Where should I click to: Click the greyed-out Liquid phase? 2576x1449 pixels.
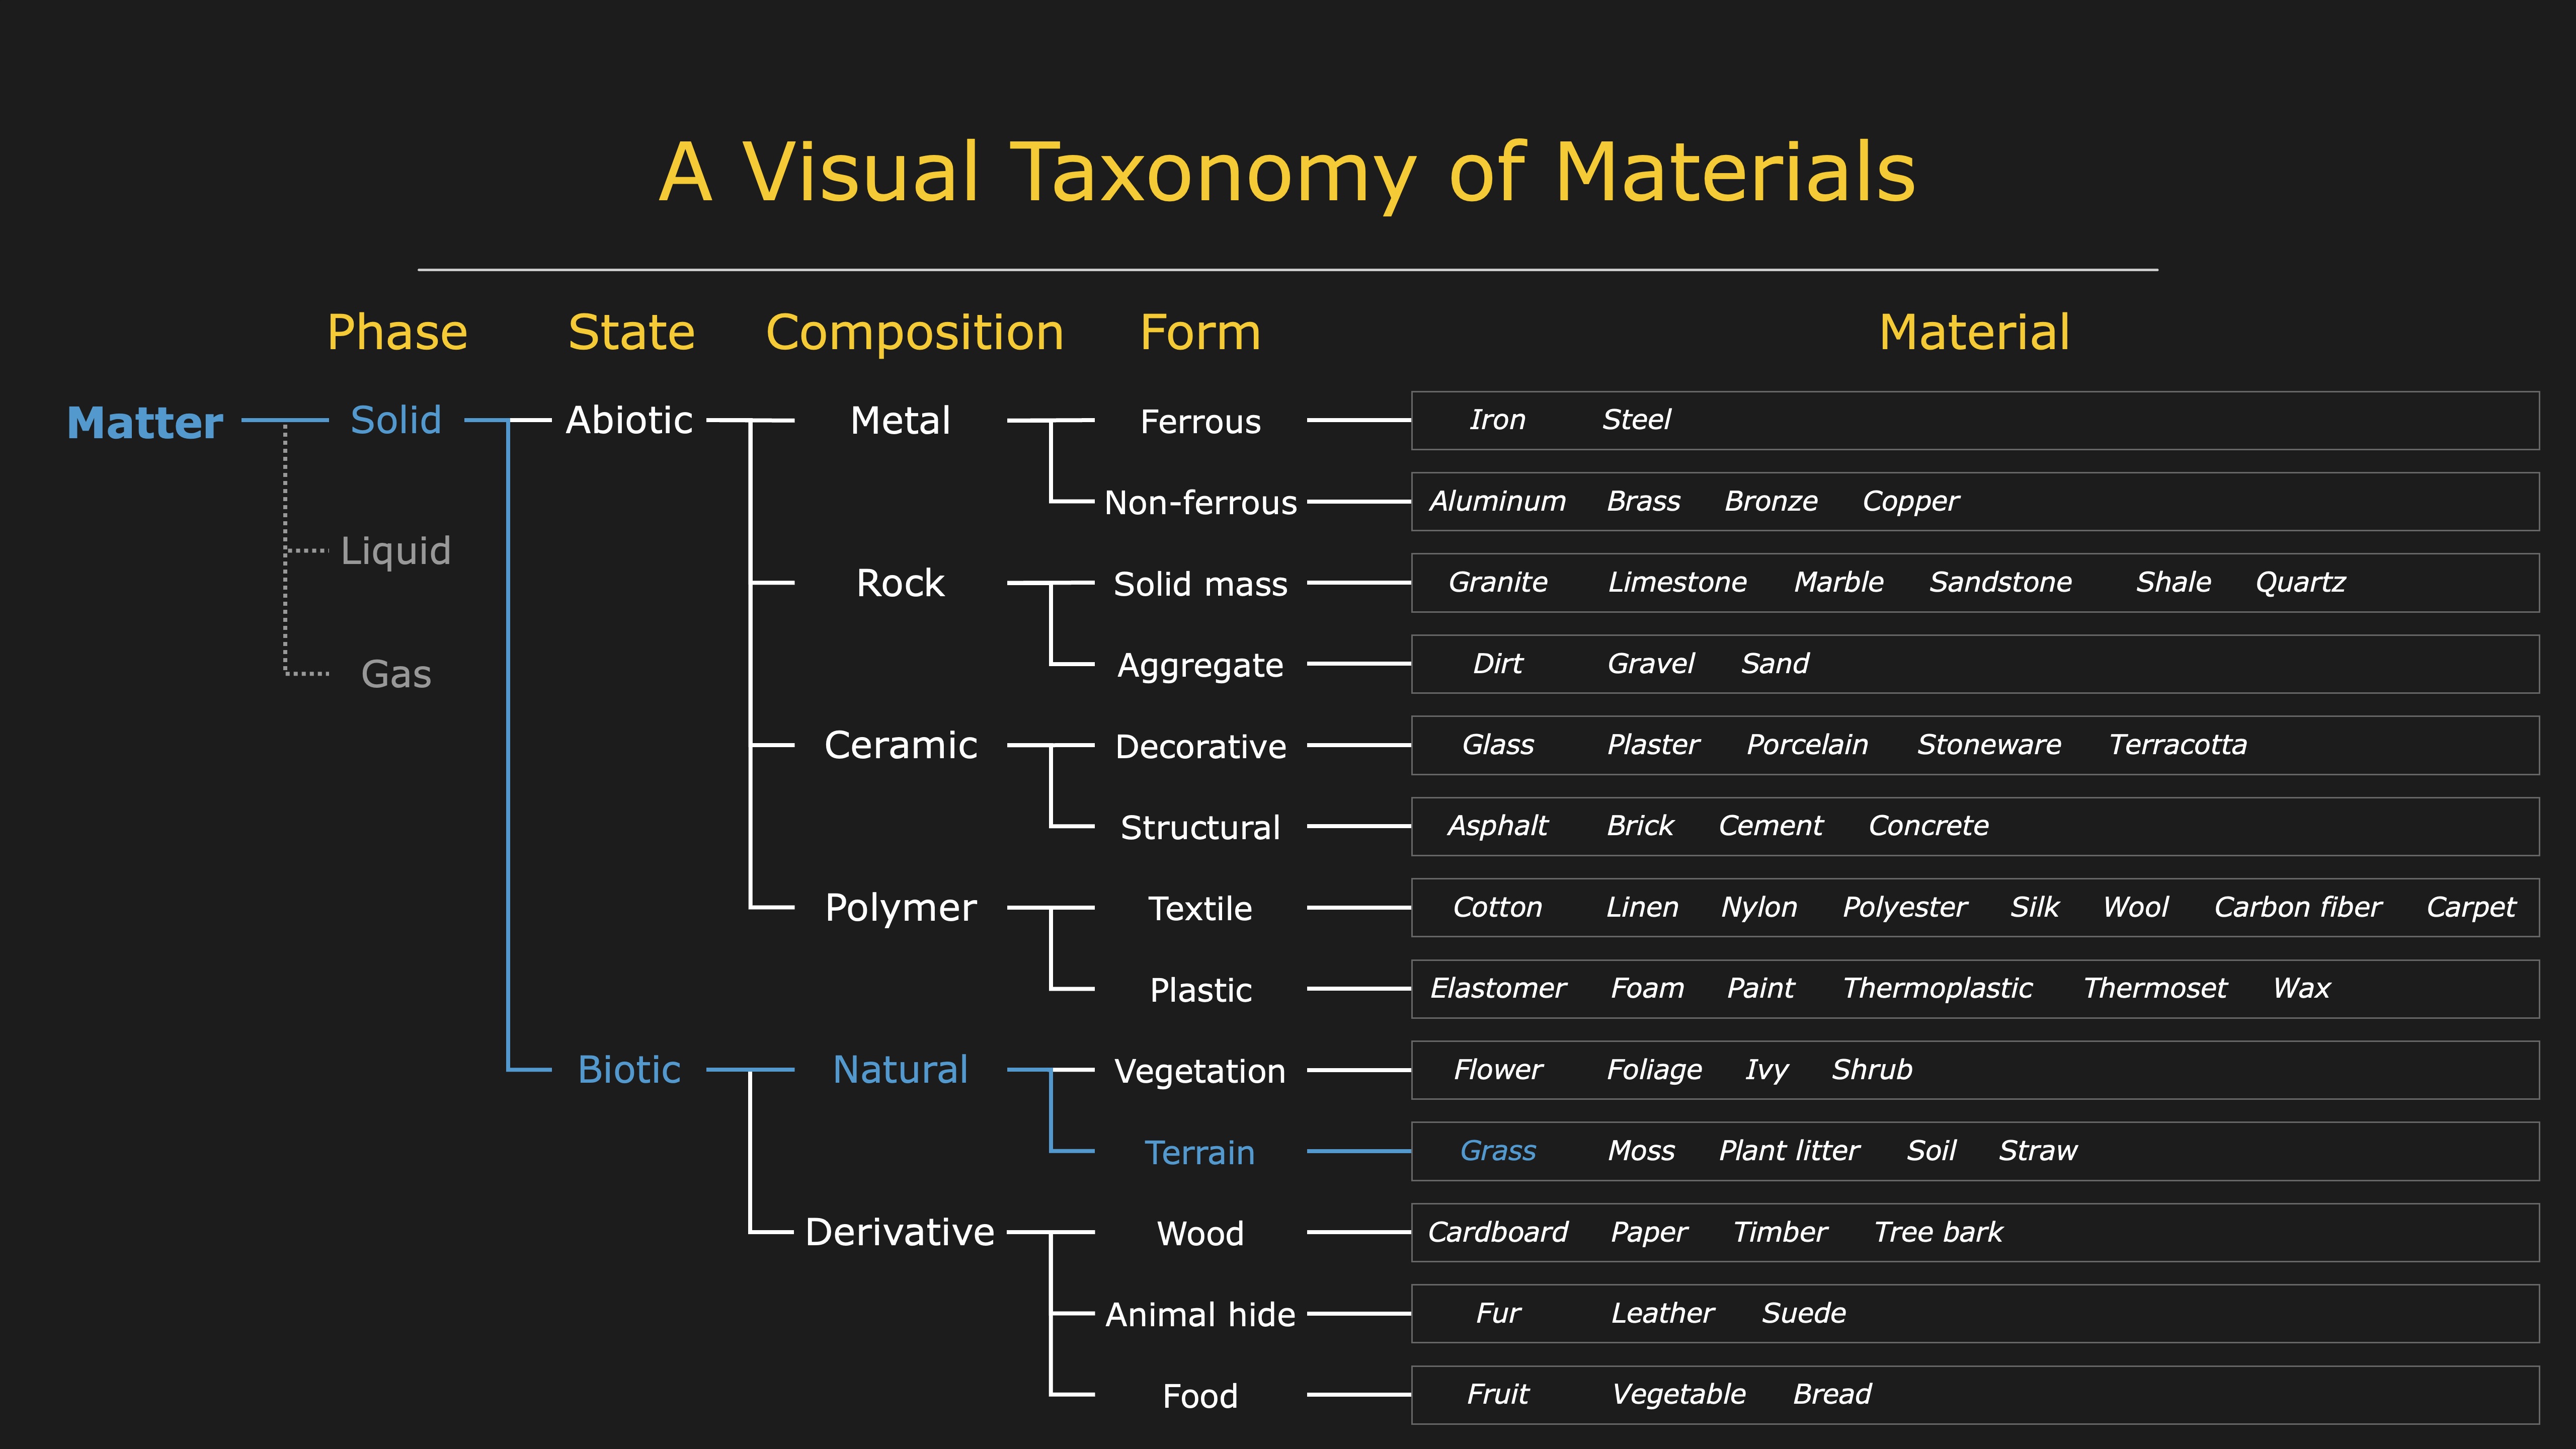(396, 551)
